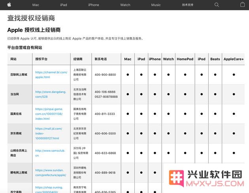The width and height of the screenshot is (249, 193).
Task: Click phone number 400-889-9618
Action: tap(105, 172)
